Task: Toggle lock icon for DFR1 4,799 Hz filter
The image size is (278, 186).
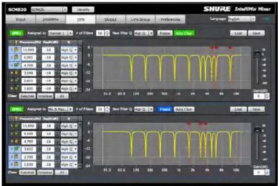Action: 17,65
